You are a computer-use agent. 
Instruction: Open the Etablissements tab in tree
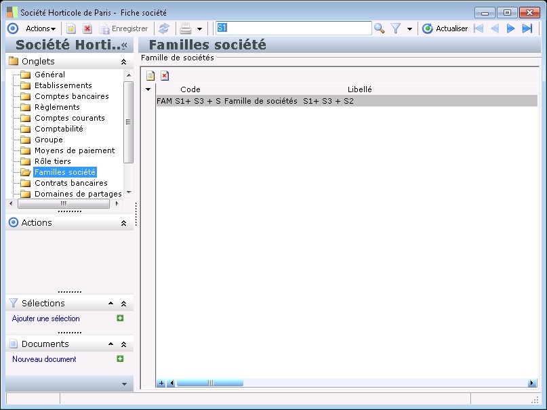63,85
